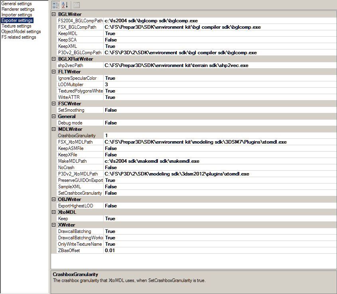Collapse the OBJWriter section
Viewport: 337px width, 294px height.
coord(54,199)
